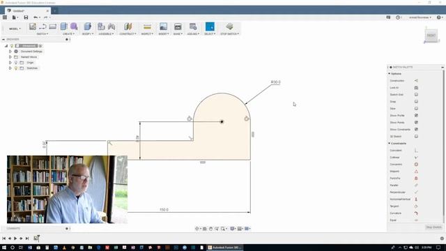Select the Line sketch tool icon
The image size is (446, 251).
(43, 26)
